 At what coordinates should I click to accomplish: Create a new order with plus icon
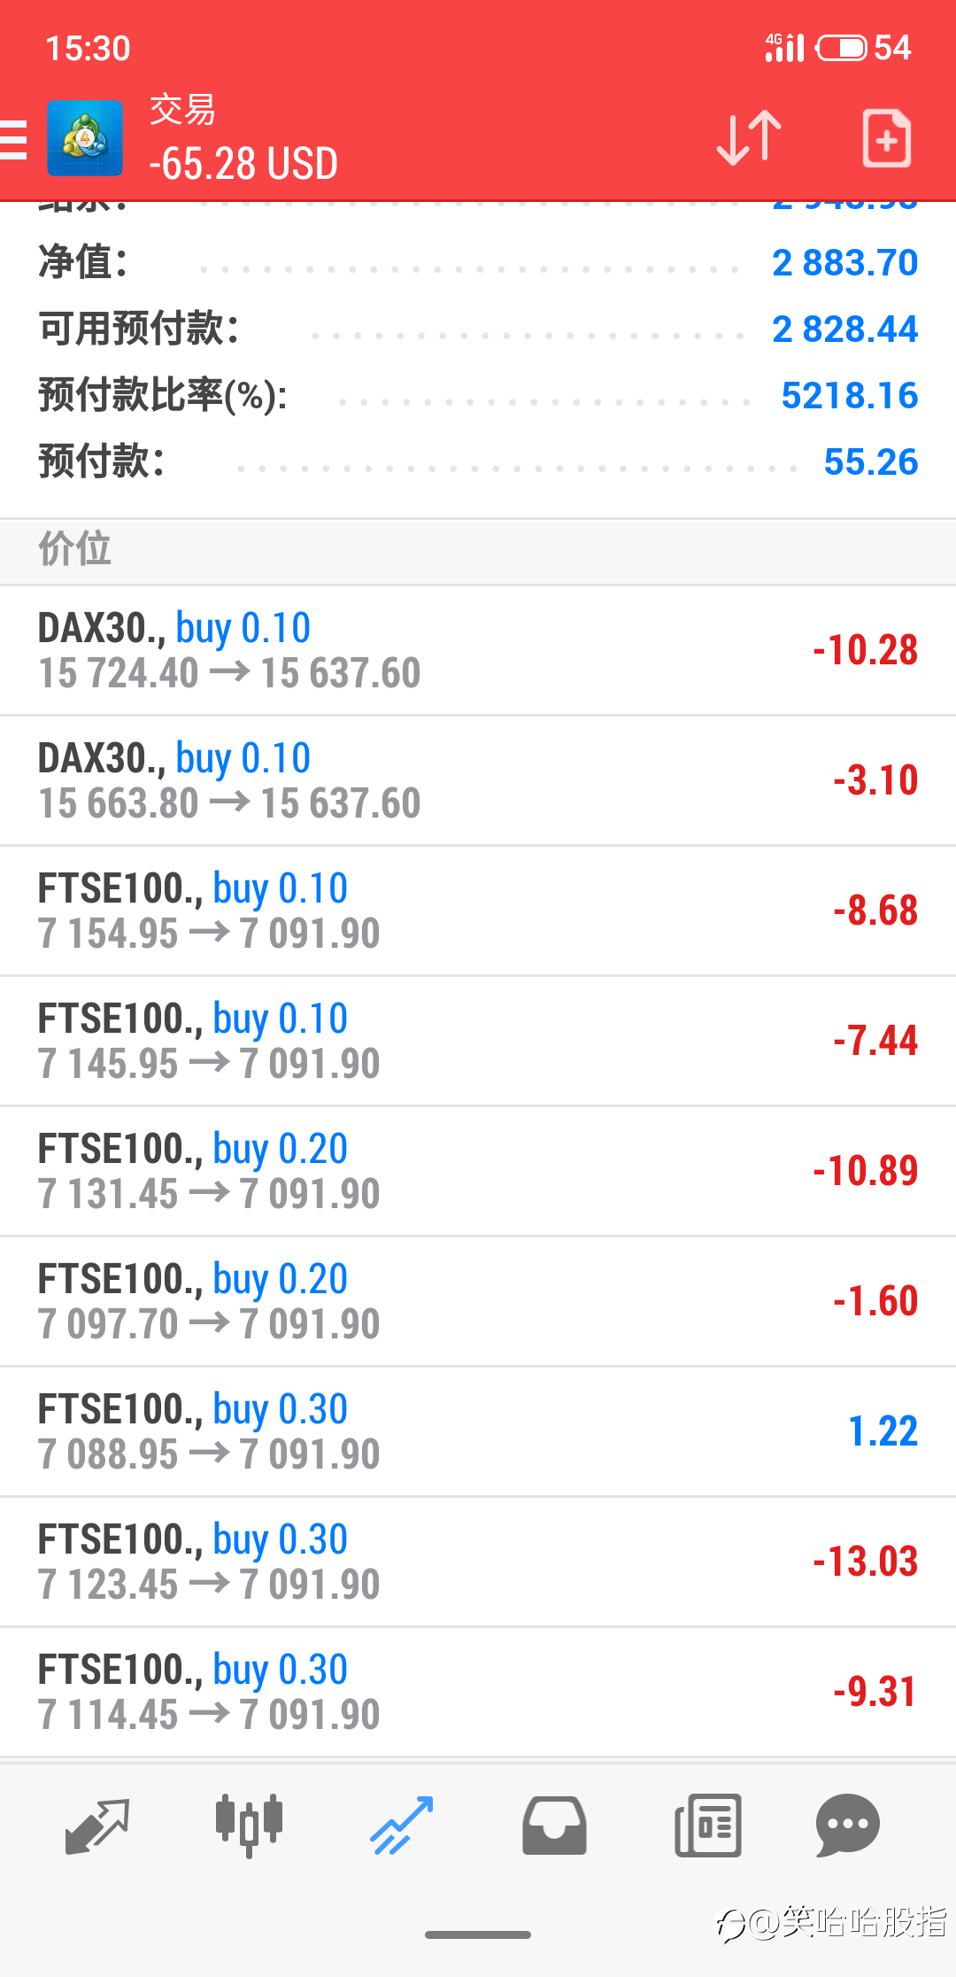(887, 138)
